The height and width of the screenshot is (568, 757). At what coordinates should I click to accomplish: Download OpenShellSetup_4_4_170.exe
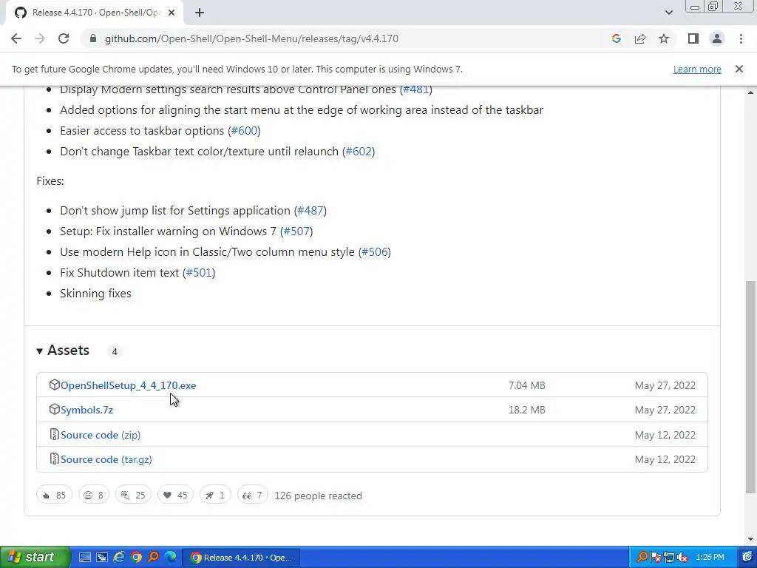(129, 385)
